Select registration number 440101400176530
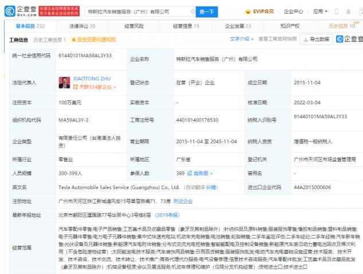The image size is (363, 274). [197, 120]
